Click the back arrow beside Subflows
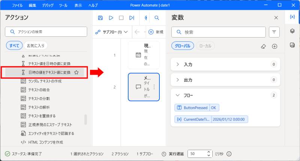This screenshot has height=161, width=300. 137,32
